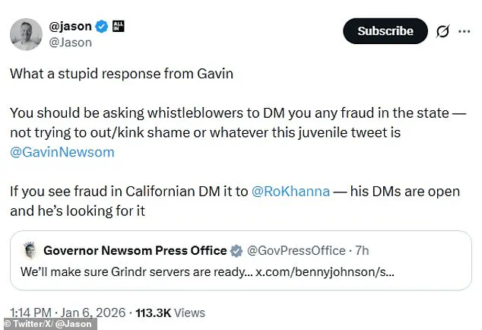Click the gray verified badge on quoted post
The image size is (482, 330).
(237, 250)
